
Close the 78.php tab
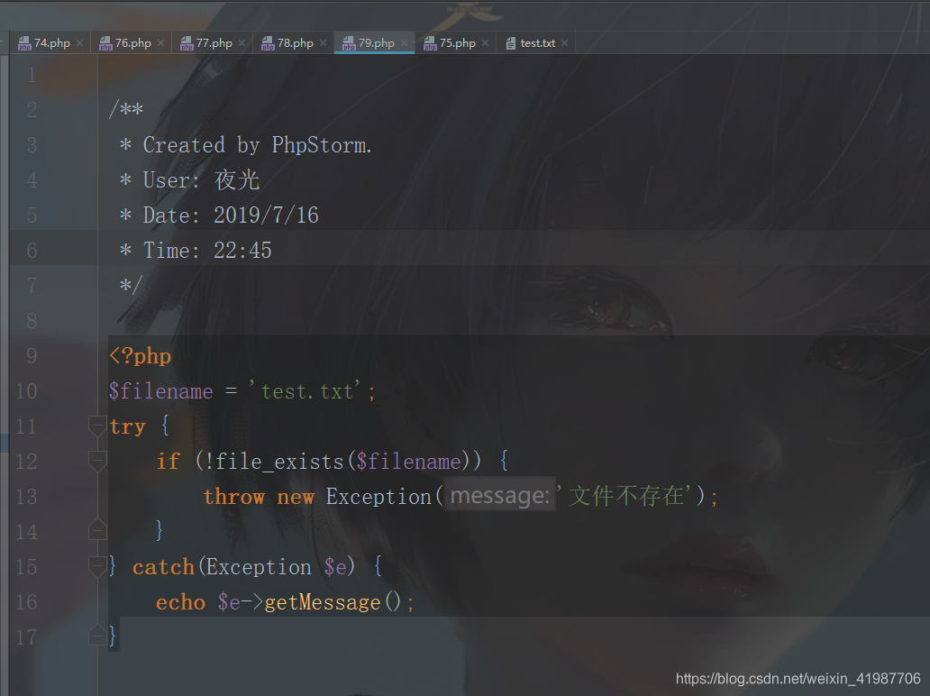click(x=324, y=42)
